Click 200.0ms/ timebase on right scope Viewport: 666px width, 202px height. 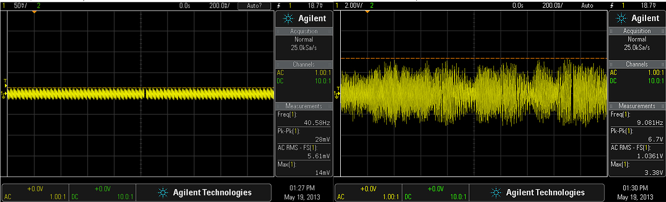[552, 5]
